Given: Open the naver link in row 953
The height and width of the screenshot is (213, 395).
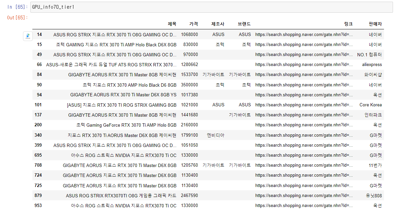Looking at the screenshot, I should (304, 206).
